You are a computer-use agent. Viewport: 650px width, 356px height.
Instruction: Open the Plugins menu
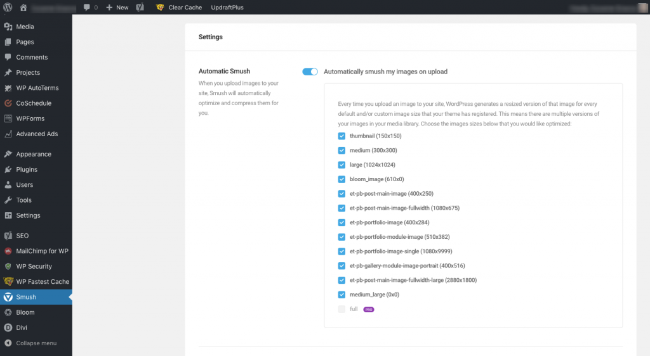point(27,170)
